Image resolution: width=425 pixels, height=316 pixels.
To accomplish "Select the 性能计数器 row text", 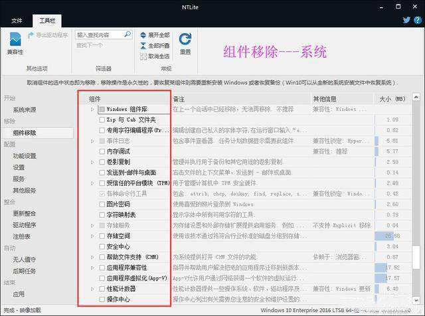I will (x=121, y=289).
